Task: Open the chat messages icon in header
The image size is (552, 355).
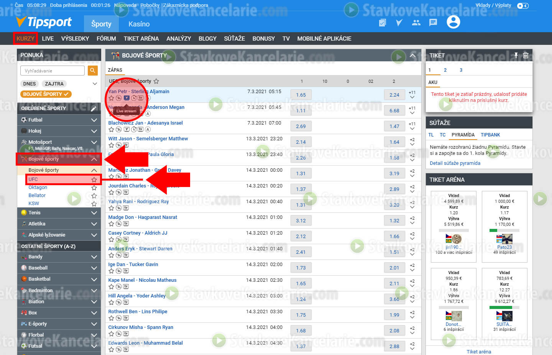Action: coord(433,23)
